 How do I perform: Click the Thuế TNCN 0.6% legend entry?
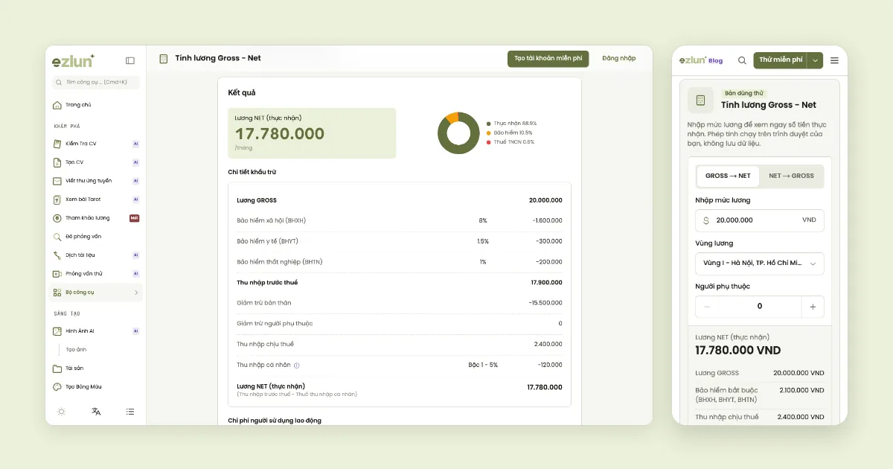[510, 142]
